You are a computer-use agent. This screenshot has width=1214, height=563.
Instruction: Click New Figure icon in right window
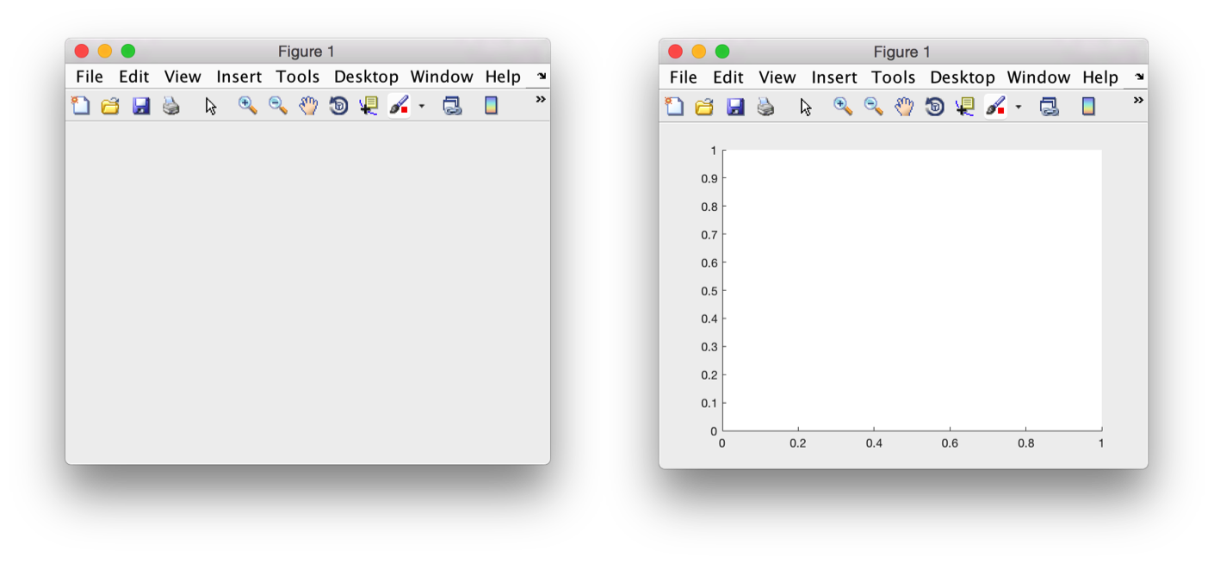pos(674,107)
